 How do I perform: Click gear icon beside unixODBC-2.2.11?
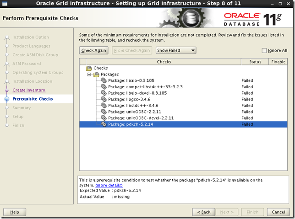point(104,112)
